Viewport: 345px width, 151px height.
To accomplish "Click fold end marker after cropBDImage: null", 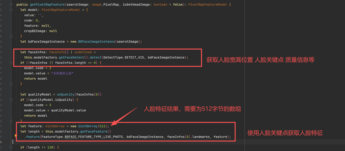I will tap(11, 36).
